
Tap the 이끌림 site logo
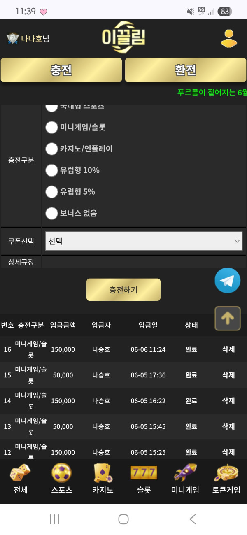[123, 38]
